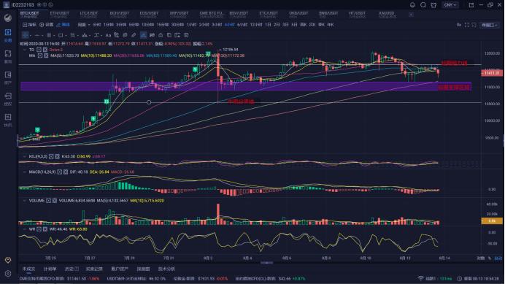Viewport: 505px width, 284px height.
Task: Select the 1日 timeframe
Action: click(x=268, y=25)
